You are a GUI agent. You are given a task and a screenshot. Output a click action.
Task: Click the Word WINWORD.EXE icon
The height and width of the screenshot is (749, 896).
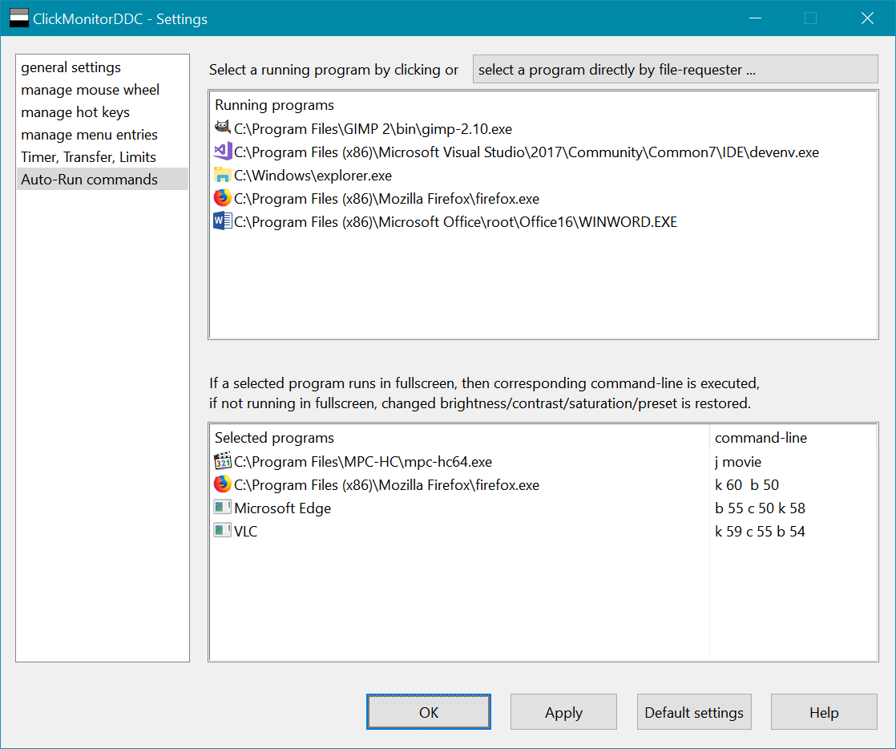click(222, 221)
